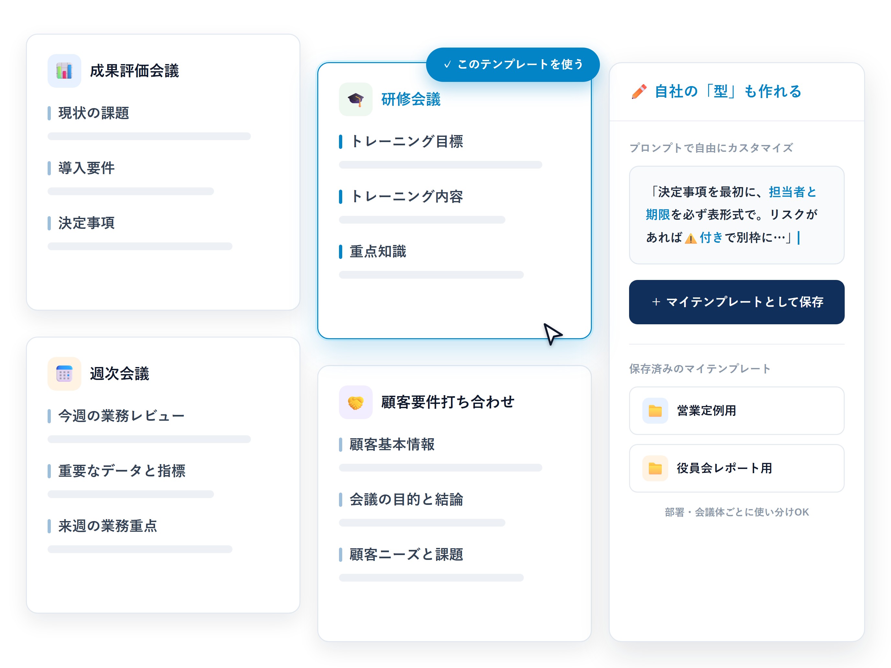Click the 顧客基本情報 section heading

click(392, 445)
